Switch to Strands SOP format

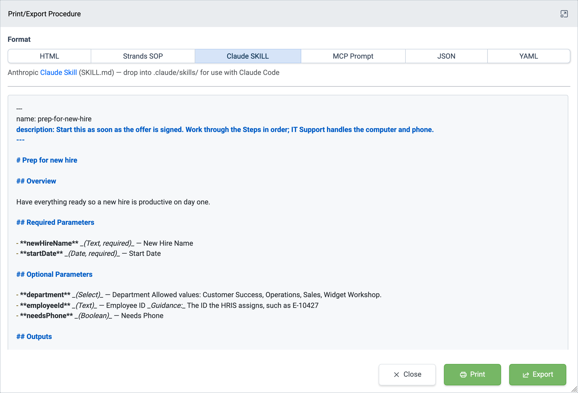pos(143,56)
